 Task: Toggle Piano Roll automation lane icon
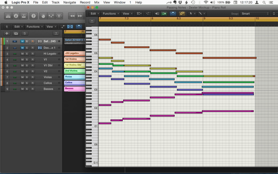148,13
